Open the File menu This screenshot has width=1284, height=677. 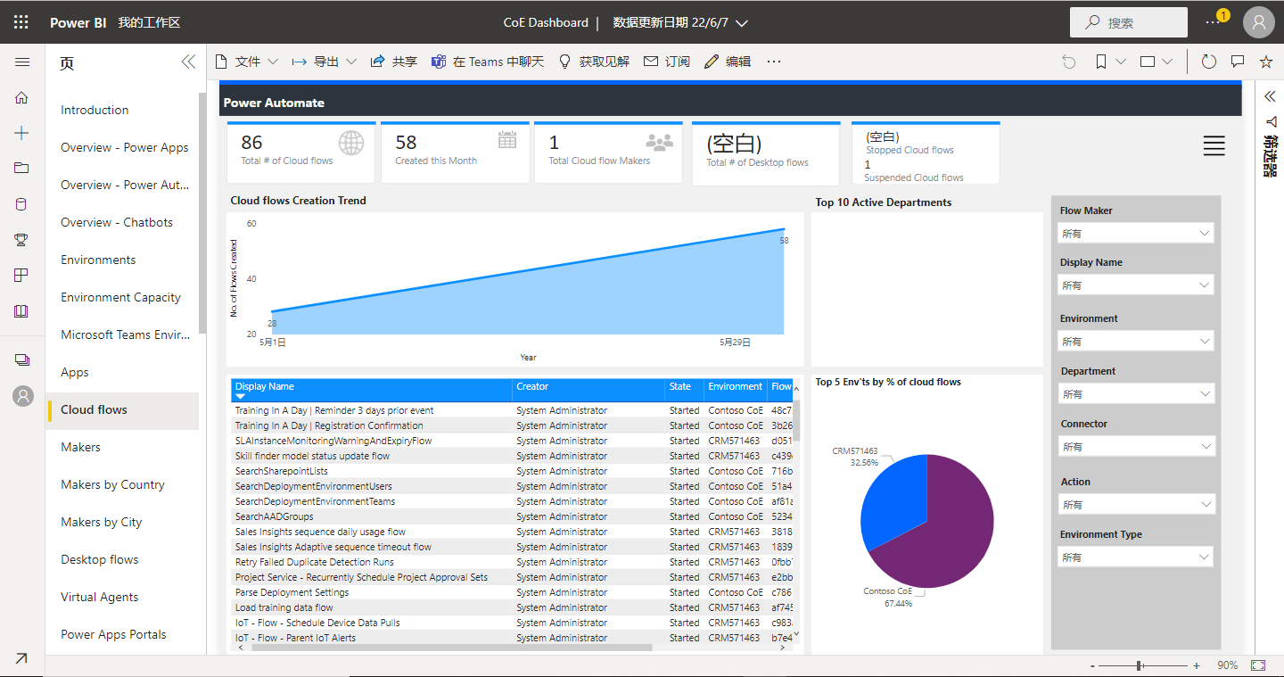[247, 62]
